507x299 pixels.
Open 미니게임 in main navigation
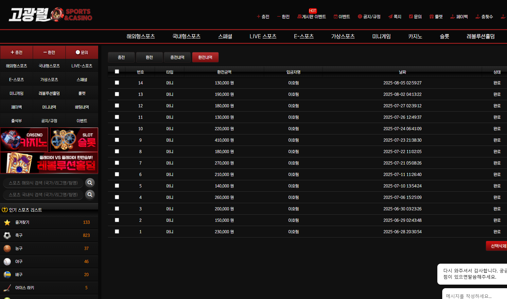[381, 36]
